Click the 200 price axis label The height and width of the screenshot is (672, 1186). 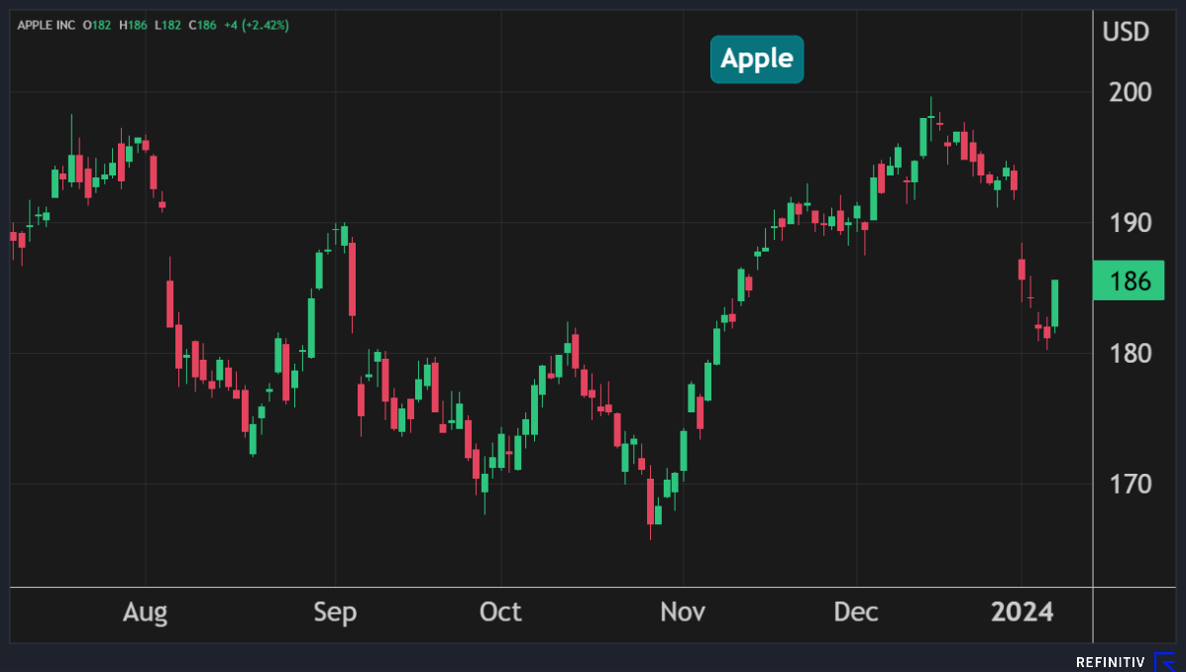click(x=1130, y=92)
